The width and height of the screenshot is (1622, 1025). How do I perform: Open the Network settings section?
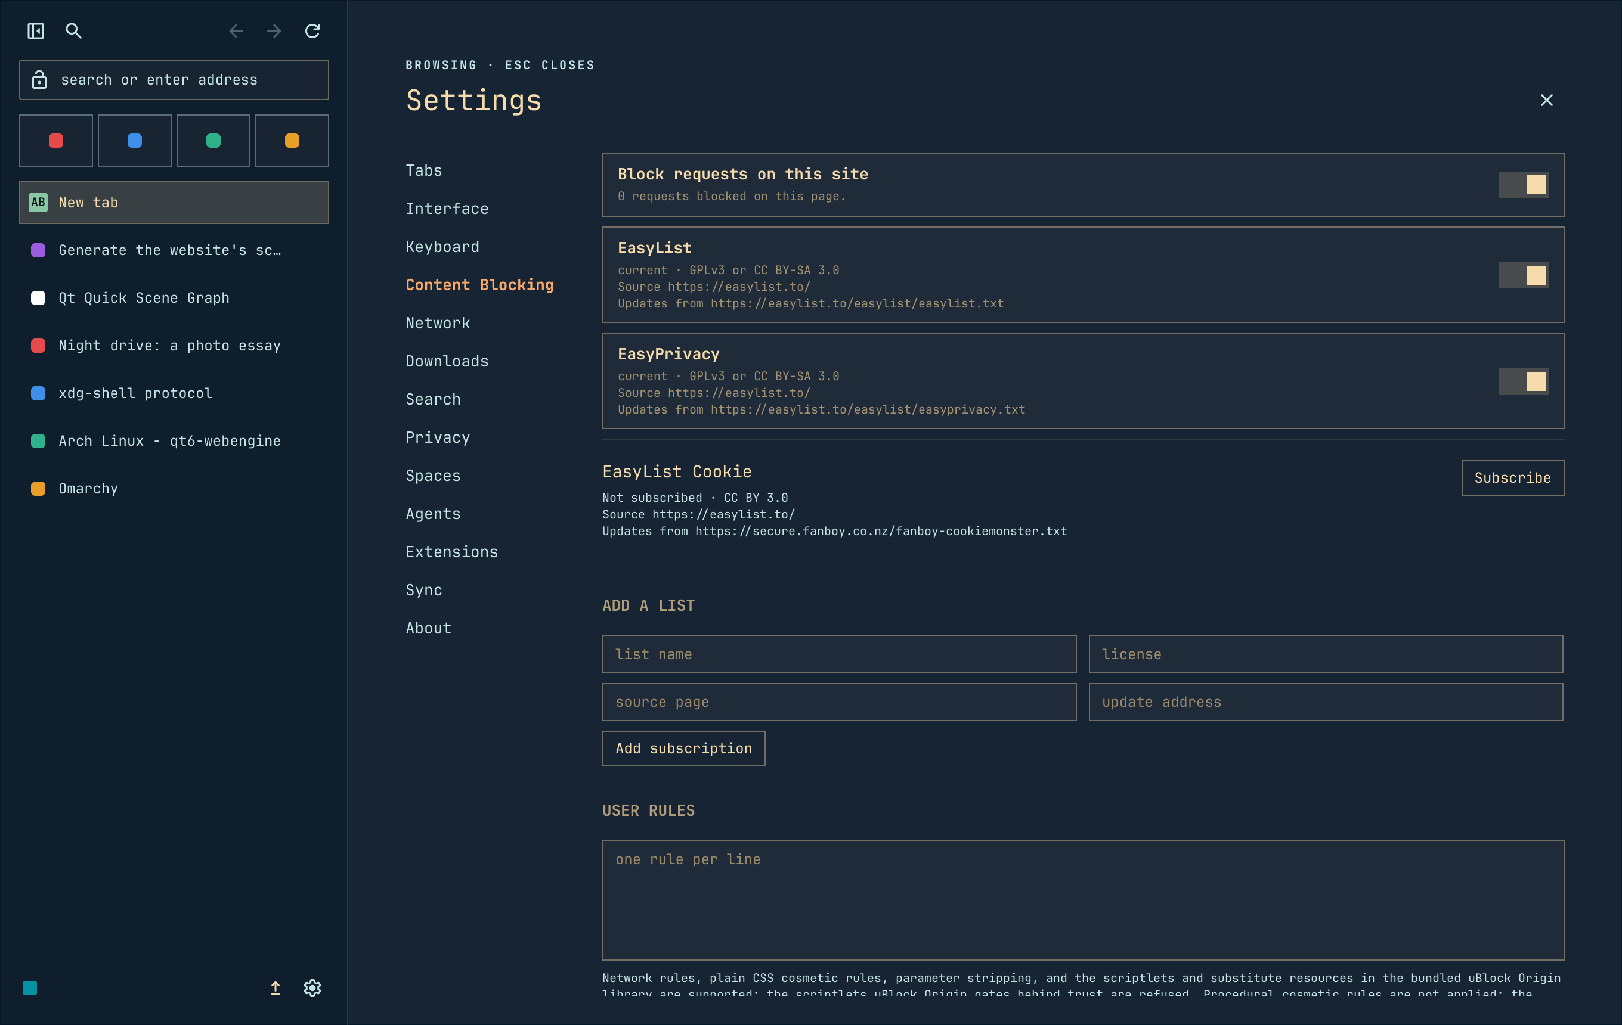[x=438, y=323]
